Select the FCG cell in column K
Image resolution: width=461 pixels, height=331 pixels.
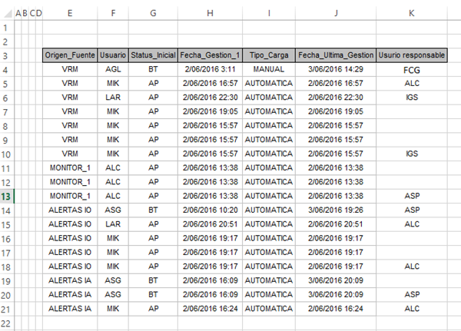click(412, 70)
